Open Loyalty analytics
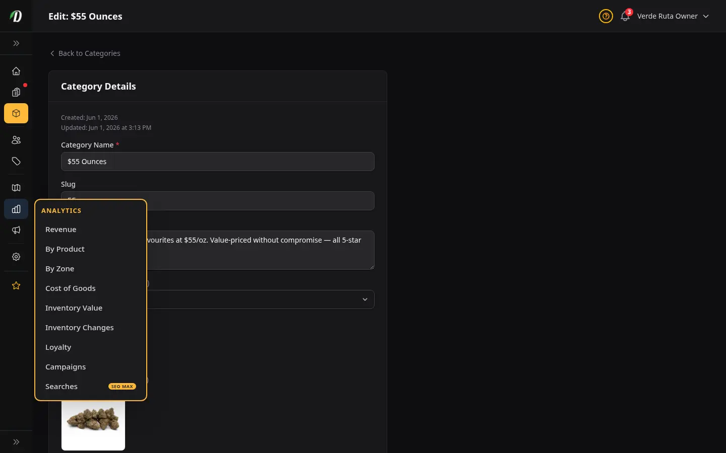The width and height of the screenshot is (726, 453). 91,347
